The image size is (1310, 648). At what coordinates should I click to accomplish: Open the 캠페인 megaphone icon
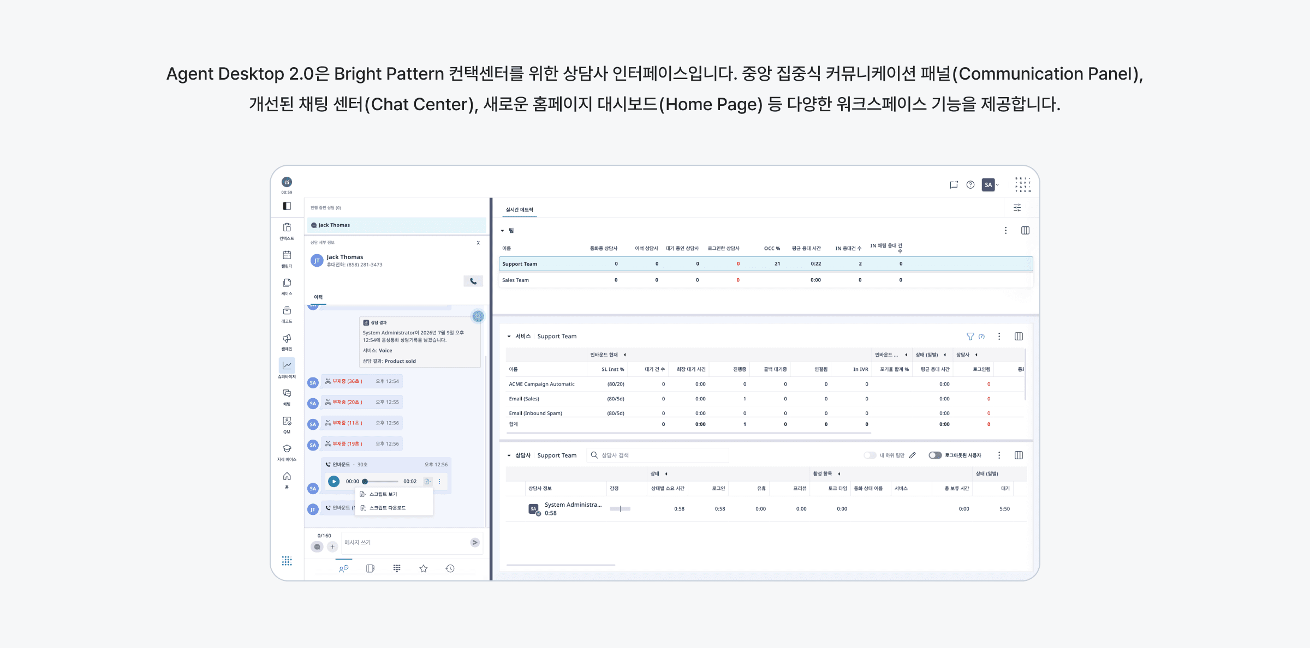coord(287,338)
